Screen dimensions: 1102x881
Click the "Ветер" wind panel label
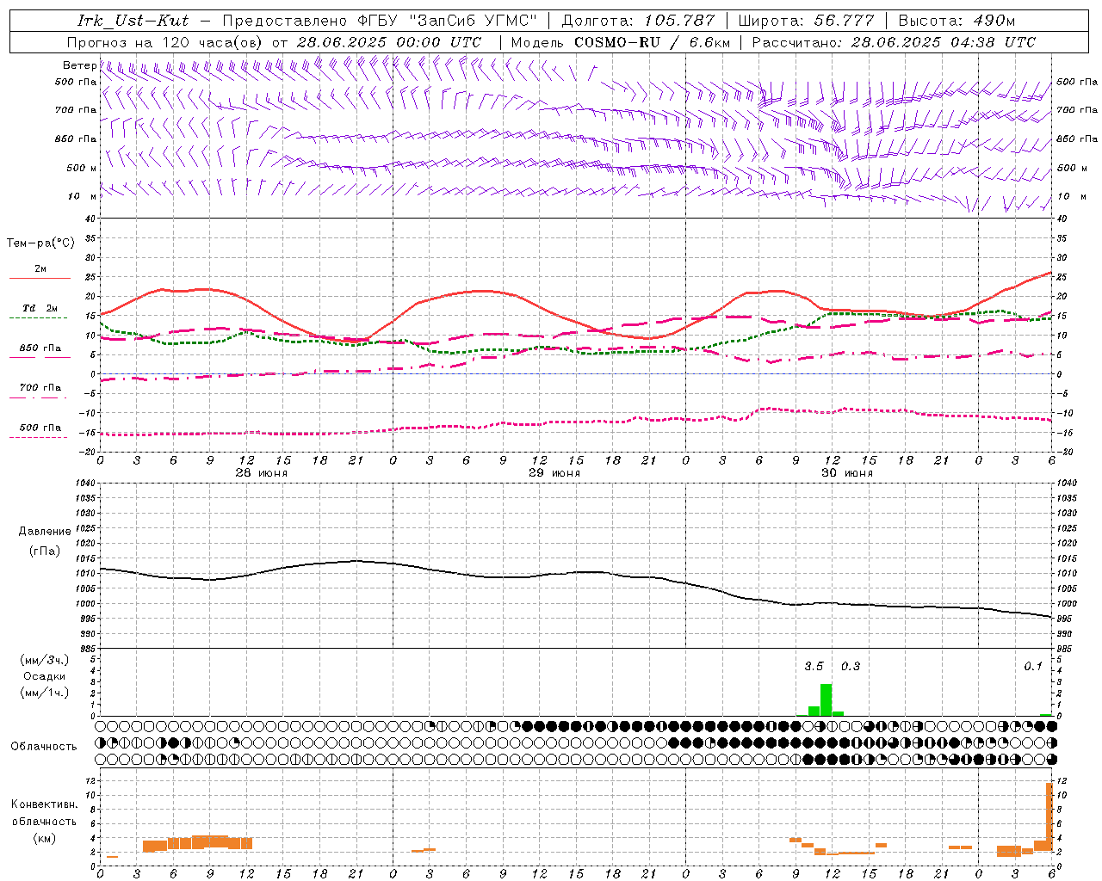click(79, 65)
